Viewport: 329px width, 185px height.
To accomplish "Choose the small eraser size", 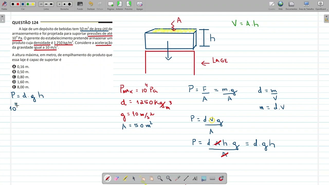I will click(60, 4).
